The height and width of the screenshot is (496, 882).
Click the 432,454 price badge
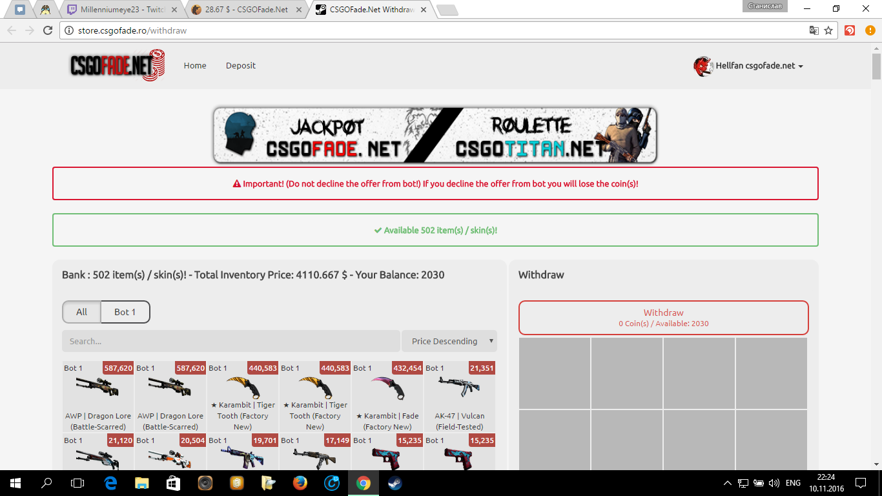click(407, 368)
